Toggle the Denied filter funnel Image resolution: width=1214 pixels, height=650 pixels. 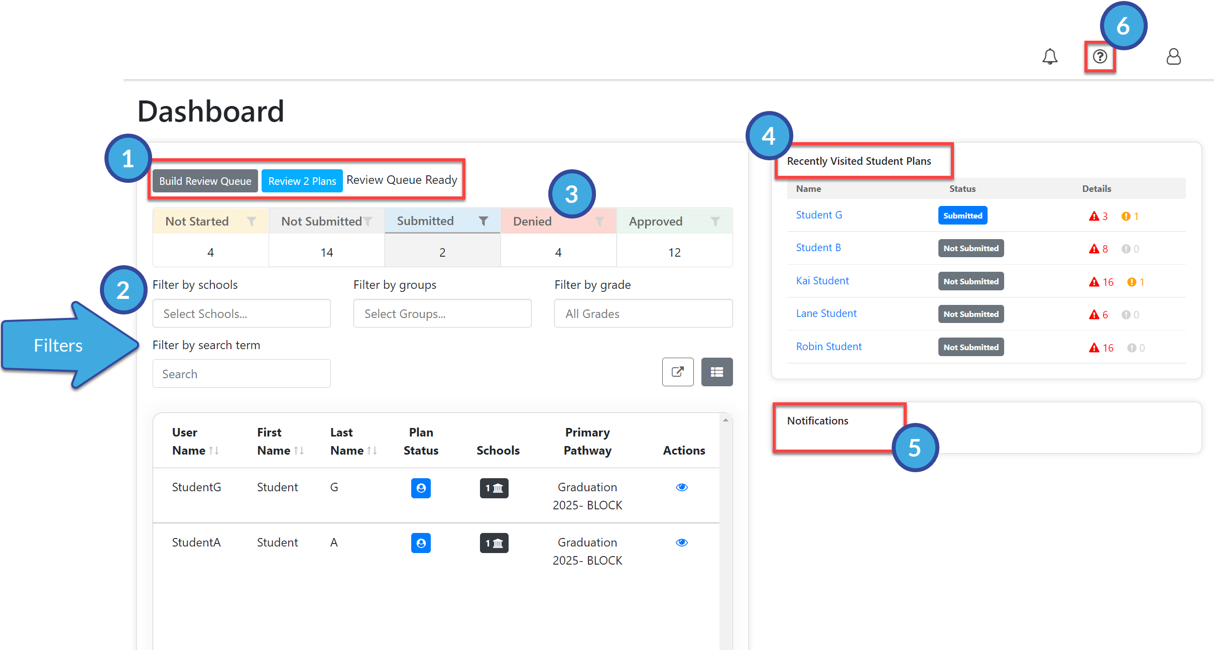click(x=599, y=221)
